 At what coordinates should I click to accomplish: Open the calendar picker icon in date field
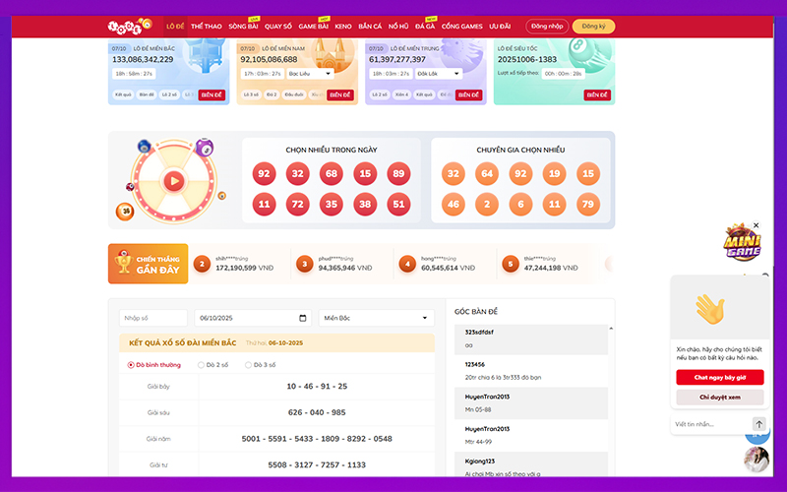302,318
